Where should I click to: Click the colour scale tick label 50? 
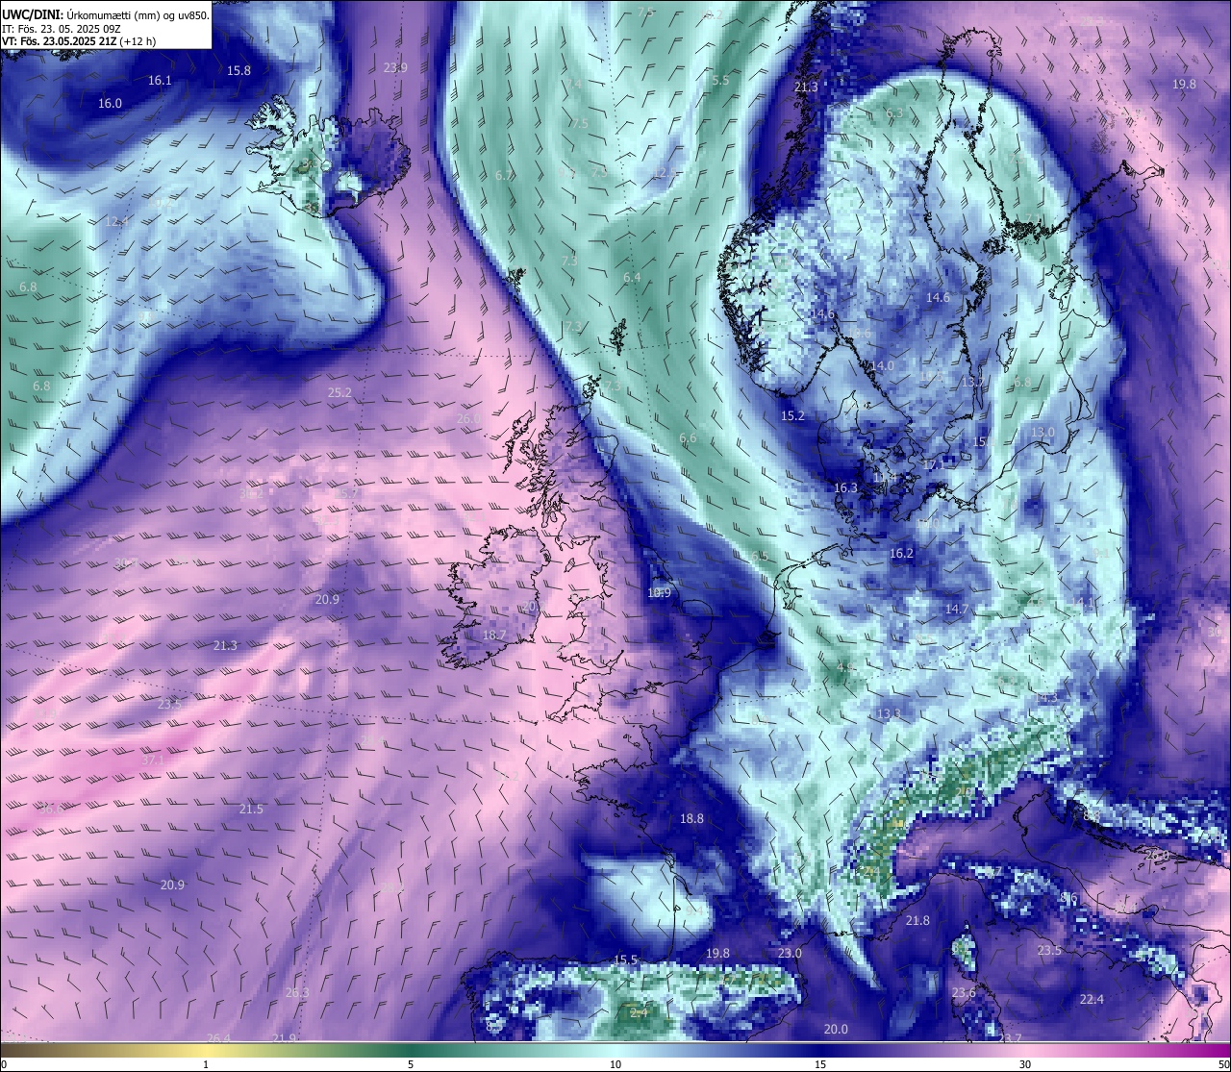1222,1064
